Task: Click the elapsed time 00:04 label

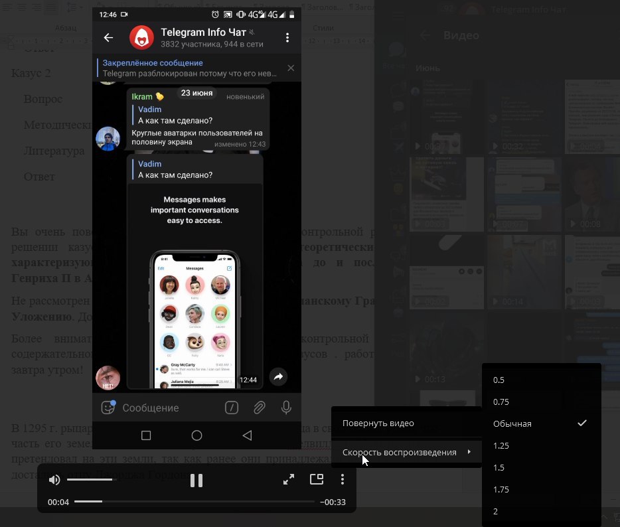Action: click(x=58, y=502)
